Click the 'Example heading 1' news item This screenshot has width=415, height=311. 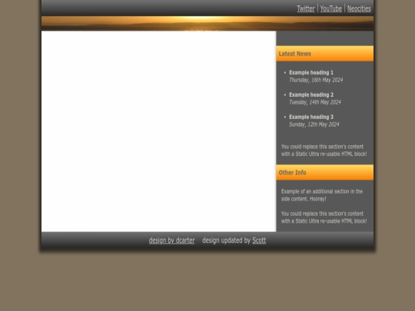(x=311, y=72)
